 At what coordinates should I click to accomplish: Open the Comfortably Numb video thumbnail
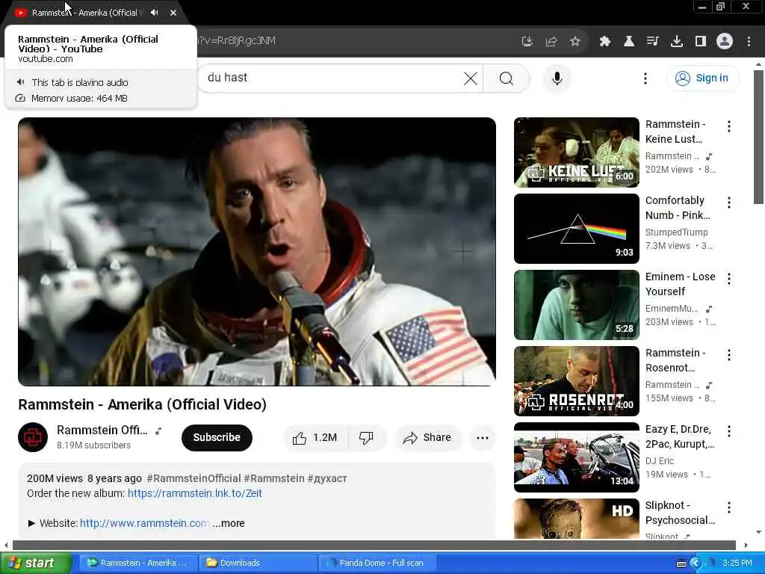(576, 229)
